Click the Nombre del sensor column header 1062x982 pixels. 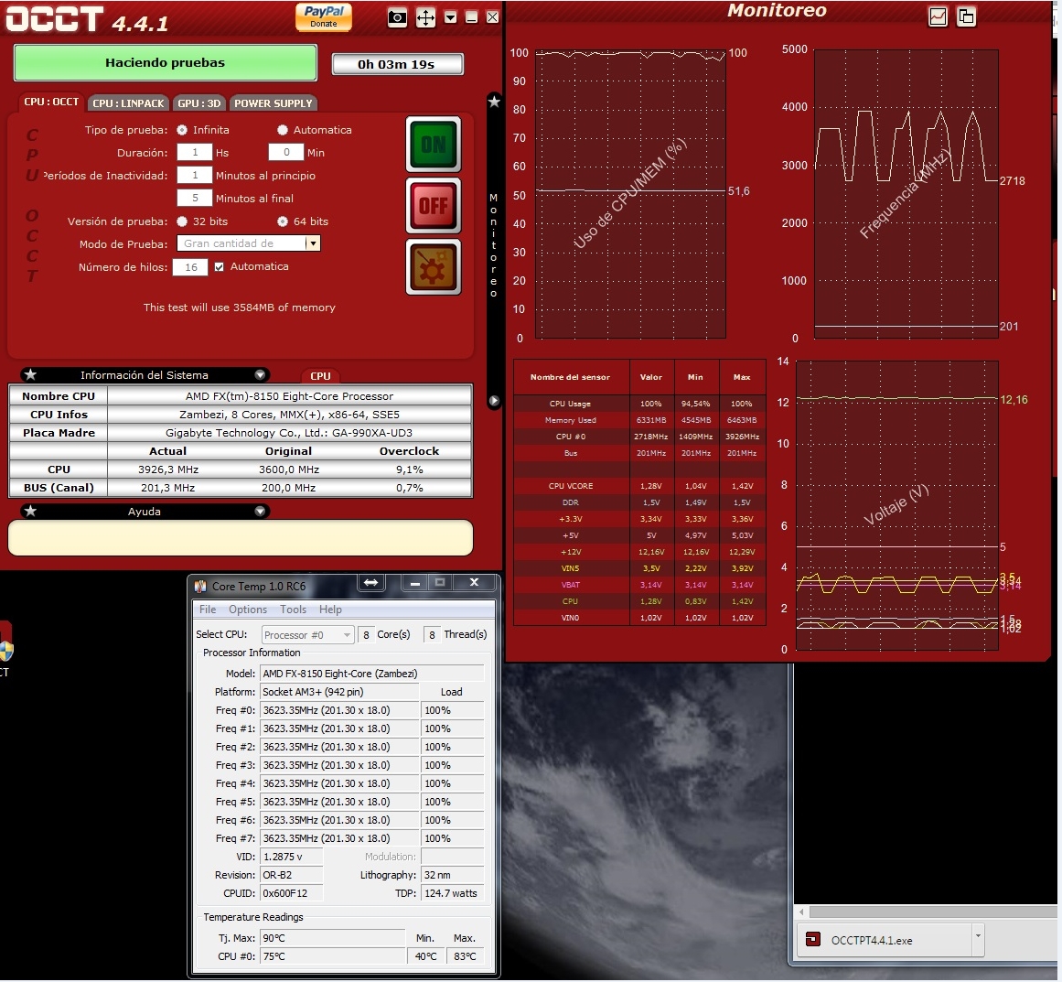click(570, 377)
